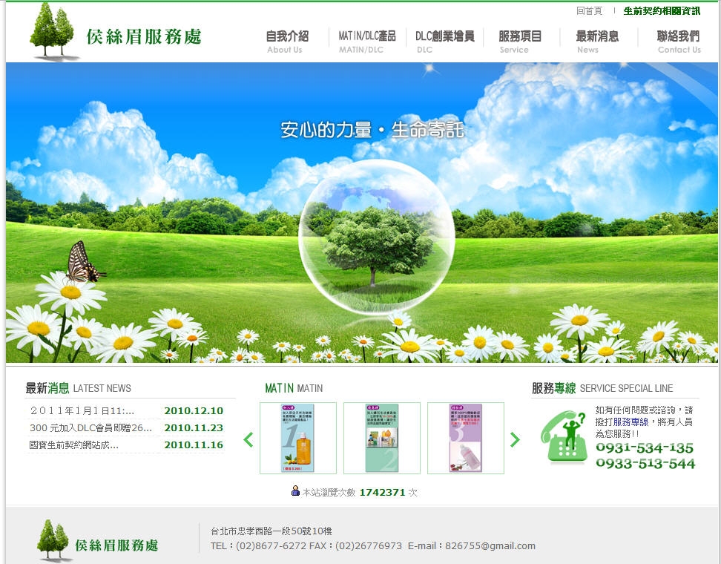Click the glass bubble tree in banner

pyautogui.click(x=376, y=237)
